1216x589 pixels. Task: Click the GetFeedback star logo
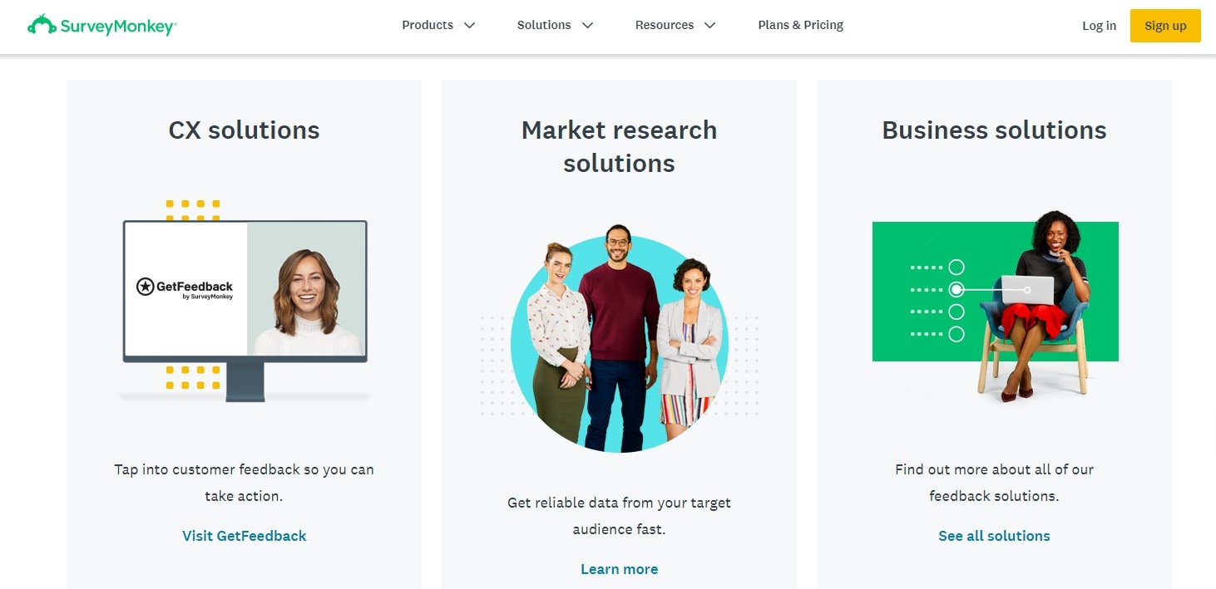point(146,287)
